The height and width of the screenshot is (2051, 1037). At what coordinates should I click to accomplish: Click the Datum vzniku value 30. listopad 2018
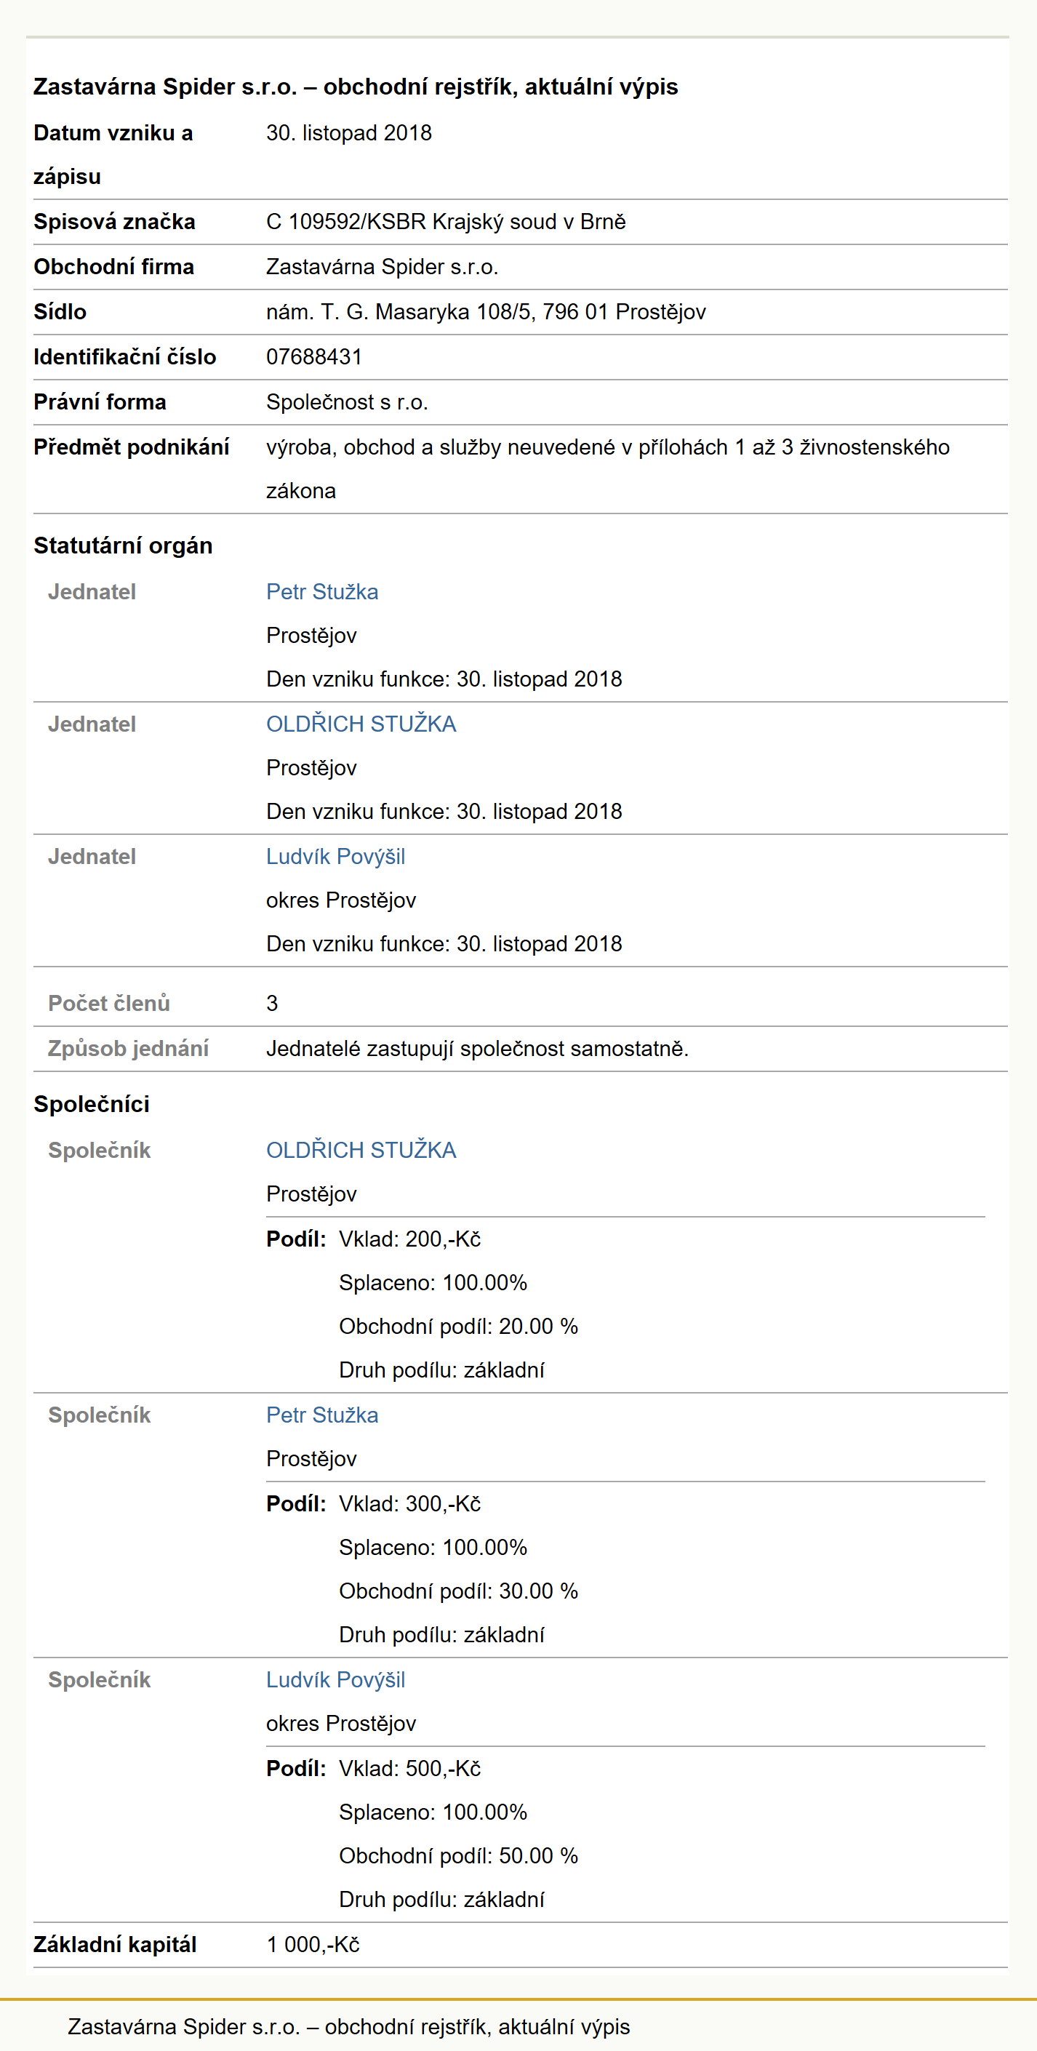348,132
